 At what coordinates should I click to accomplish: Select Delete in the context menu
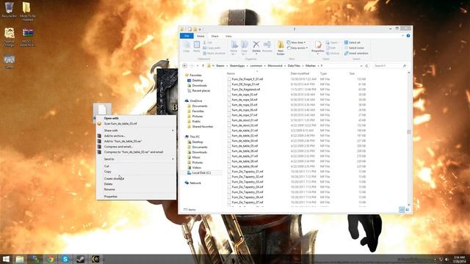109,184
